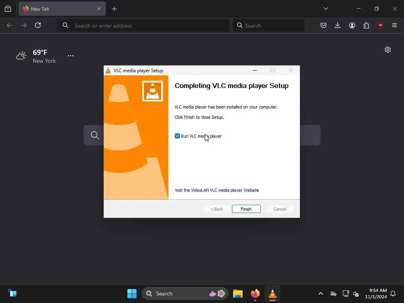Open Save to Pocket in Firefox toolbar
Screen dimensions: 404x303
[324, 25]
